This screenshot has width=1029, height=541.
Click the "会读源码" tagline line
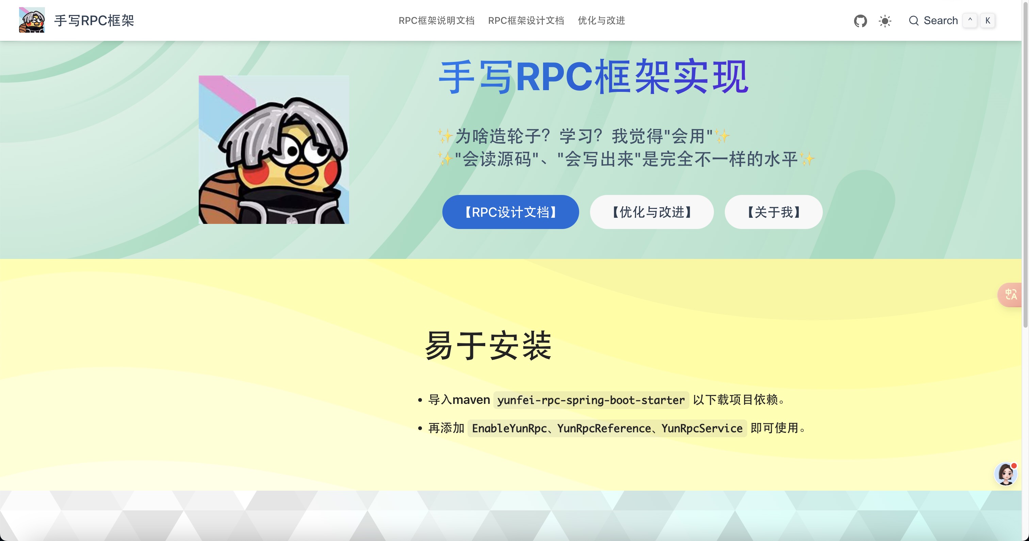[x=626, y=159]
